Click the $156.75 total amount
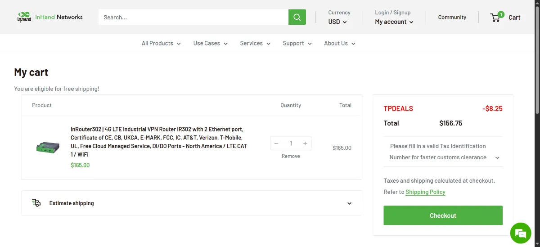Viewport: 540px width, 247px height. tap(450, 123)
